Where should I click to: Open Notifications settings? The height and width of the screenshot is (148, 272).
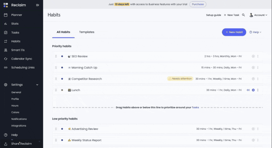(19, 119)
